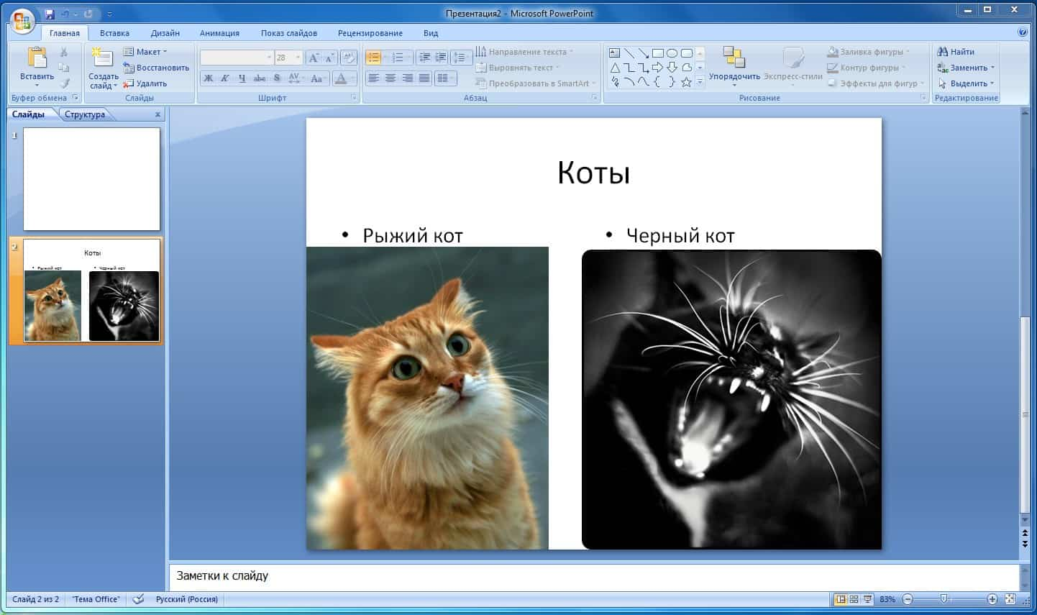
Task: Open the Показ слайдов tab
Action: point(289,33)
